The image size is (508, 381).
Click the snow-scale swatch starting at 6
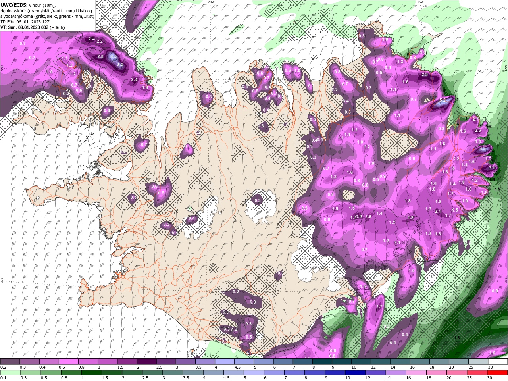(x=283, y=362)
